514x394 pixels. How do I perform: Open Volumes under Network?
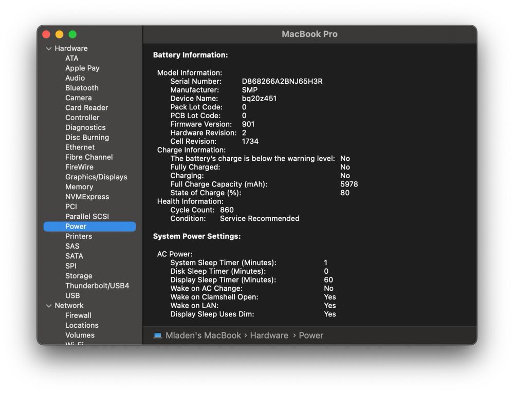tap(80, 335)
